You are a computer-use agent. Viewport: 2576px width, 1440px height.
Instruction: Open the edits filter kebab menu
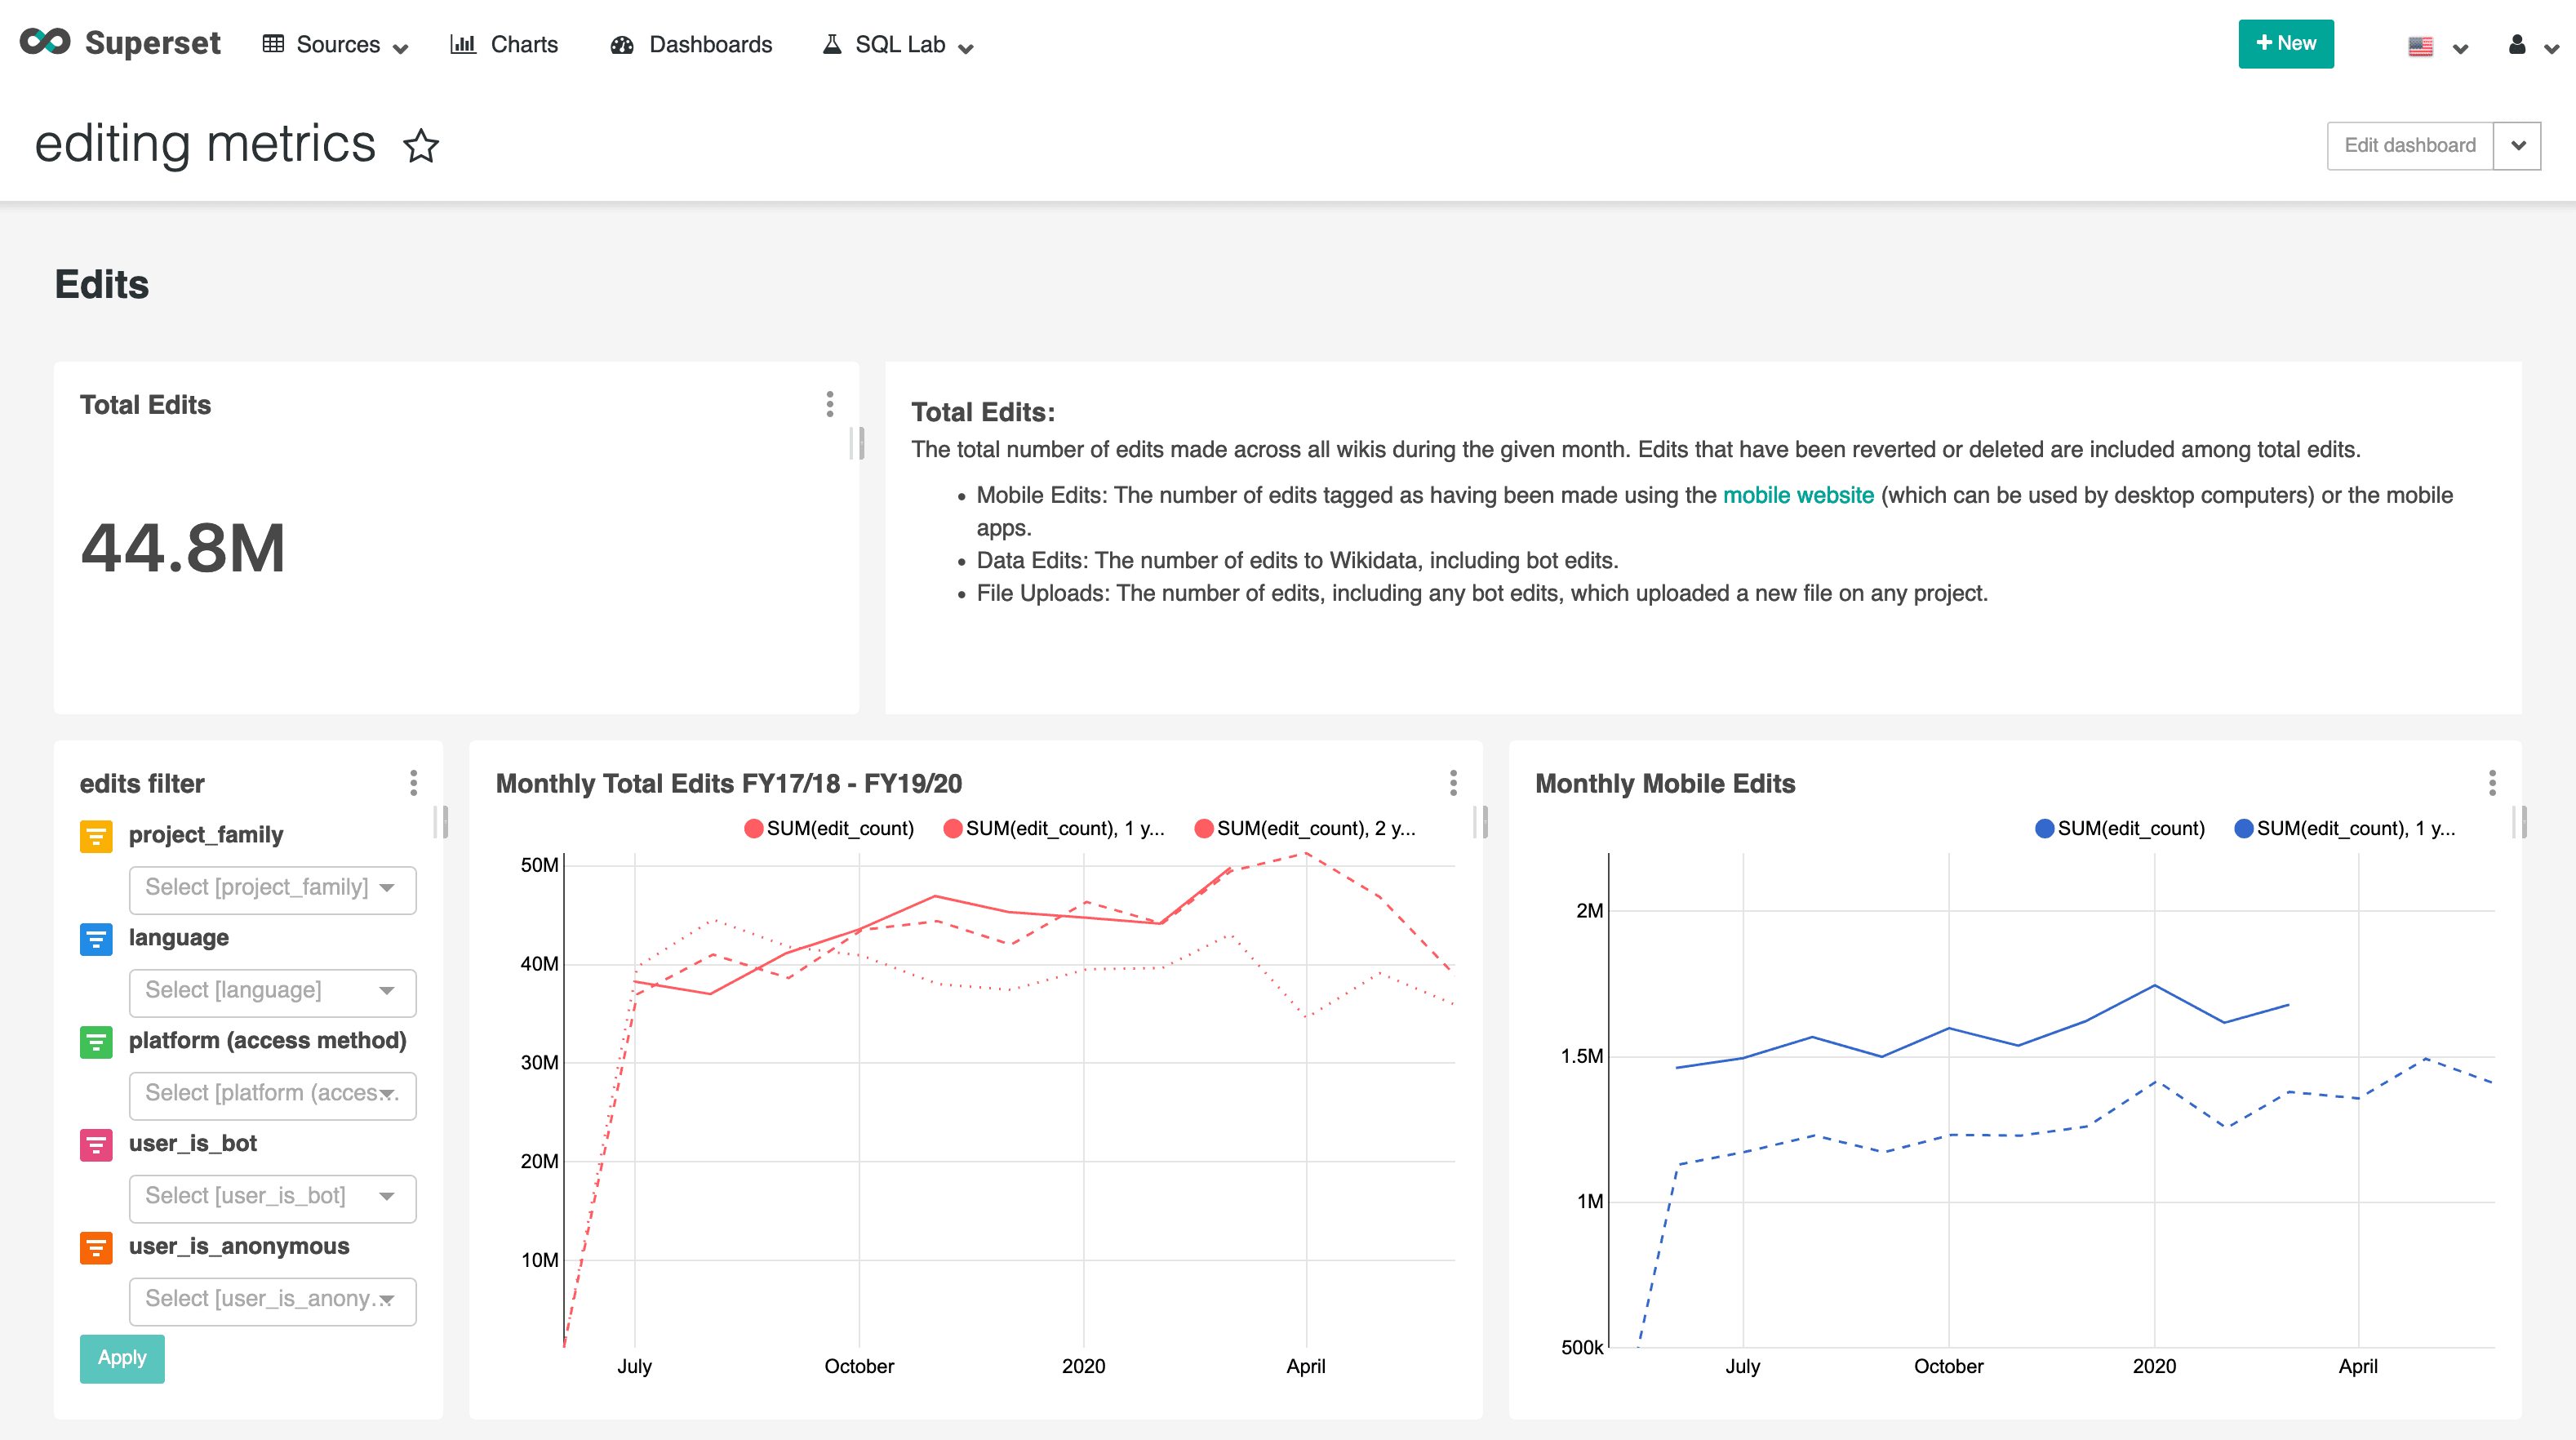414,784
